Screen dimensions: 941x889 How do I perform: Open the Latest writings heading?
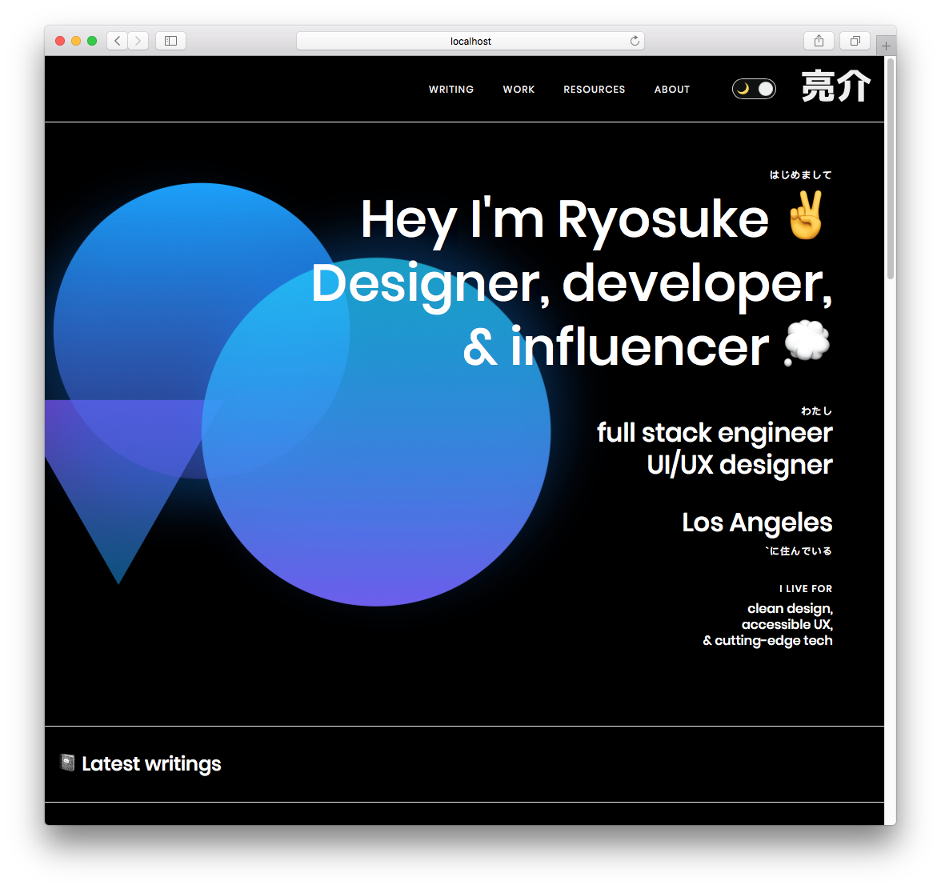(x=151, y=763)
